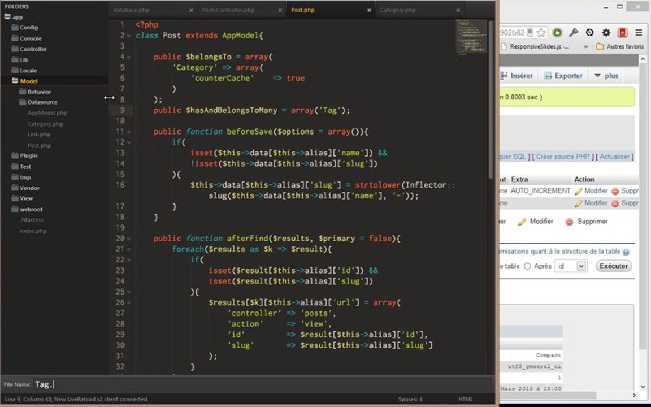This screenshot has width=651, height=407.
Task: Open the browser hamburger menu
Action: coord(639,32)
